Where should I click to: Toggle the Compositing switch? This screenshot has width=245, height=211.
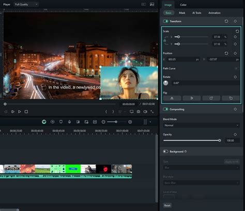tap(165, 109)
